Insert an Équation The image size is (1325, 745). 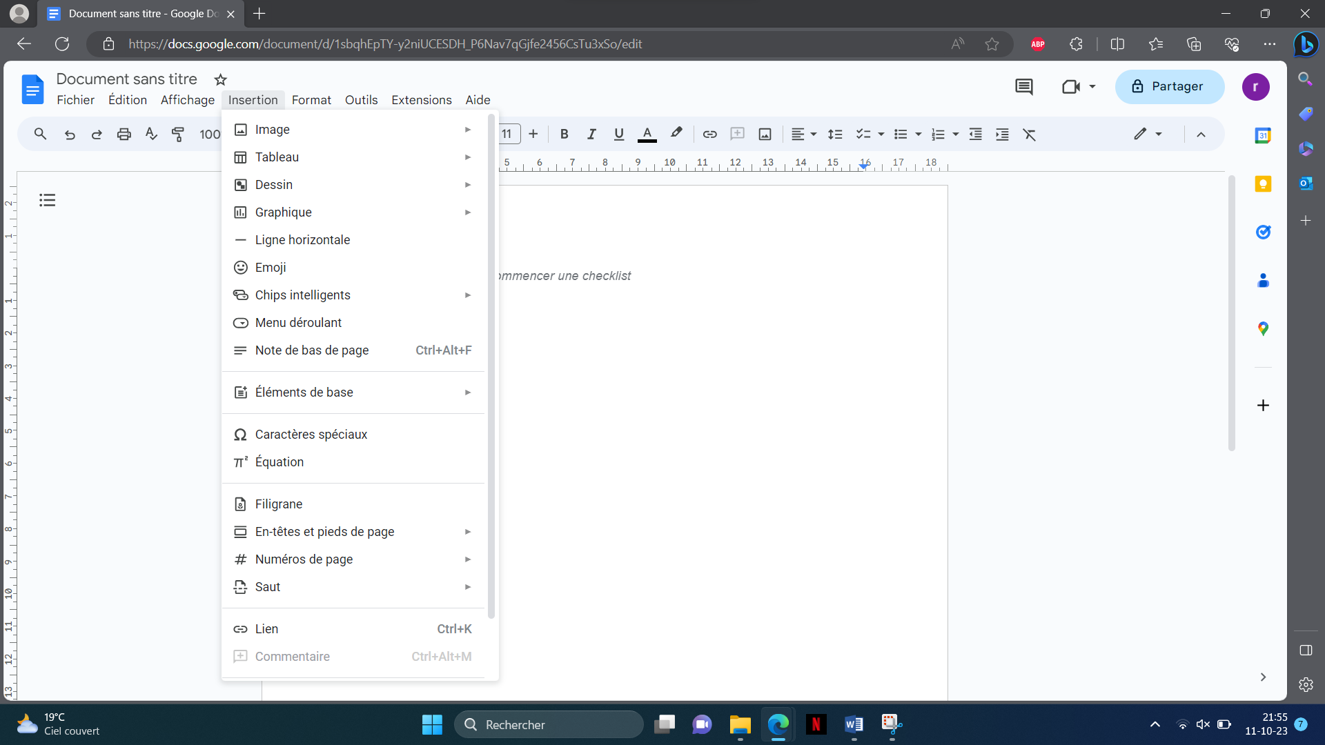tap(353, 462)
